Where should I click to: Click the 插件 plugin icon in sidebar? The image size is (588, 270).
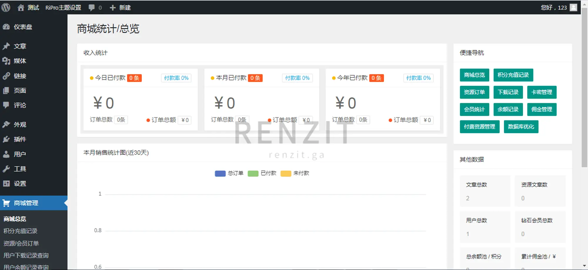point(6,139)
